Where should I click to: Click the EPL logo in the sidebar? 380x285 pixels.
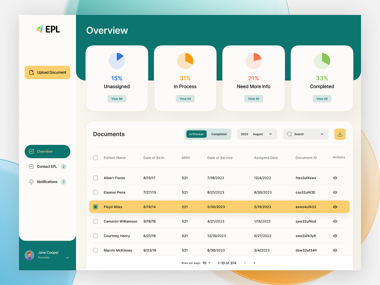tap(47, 29)
